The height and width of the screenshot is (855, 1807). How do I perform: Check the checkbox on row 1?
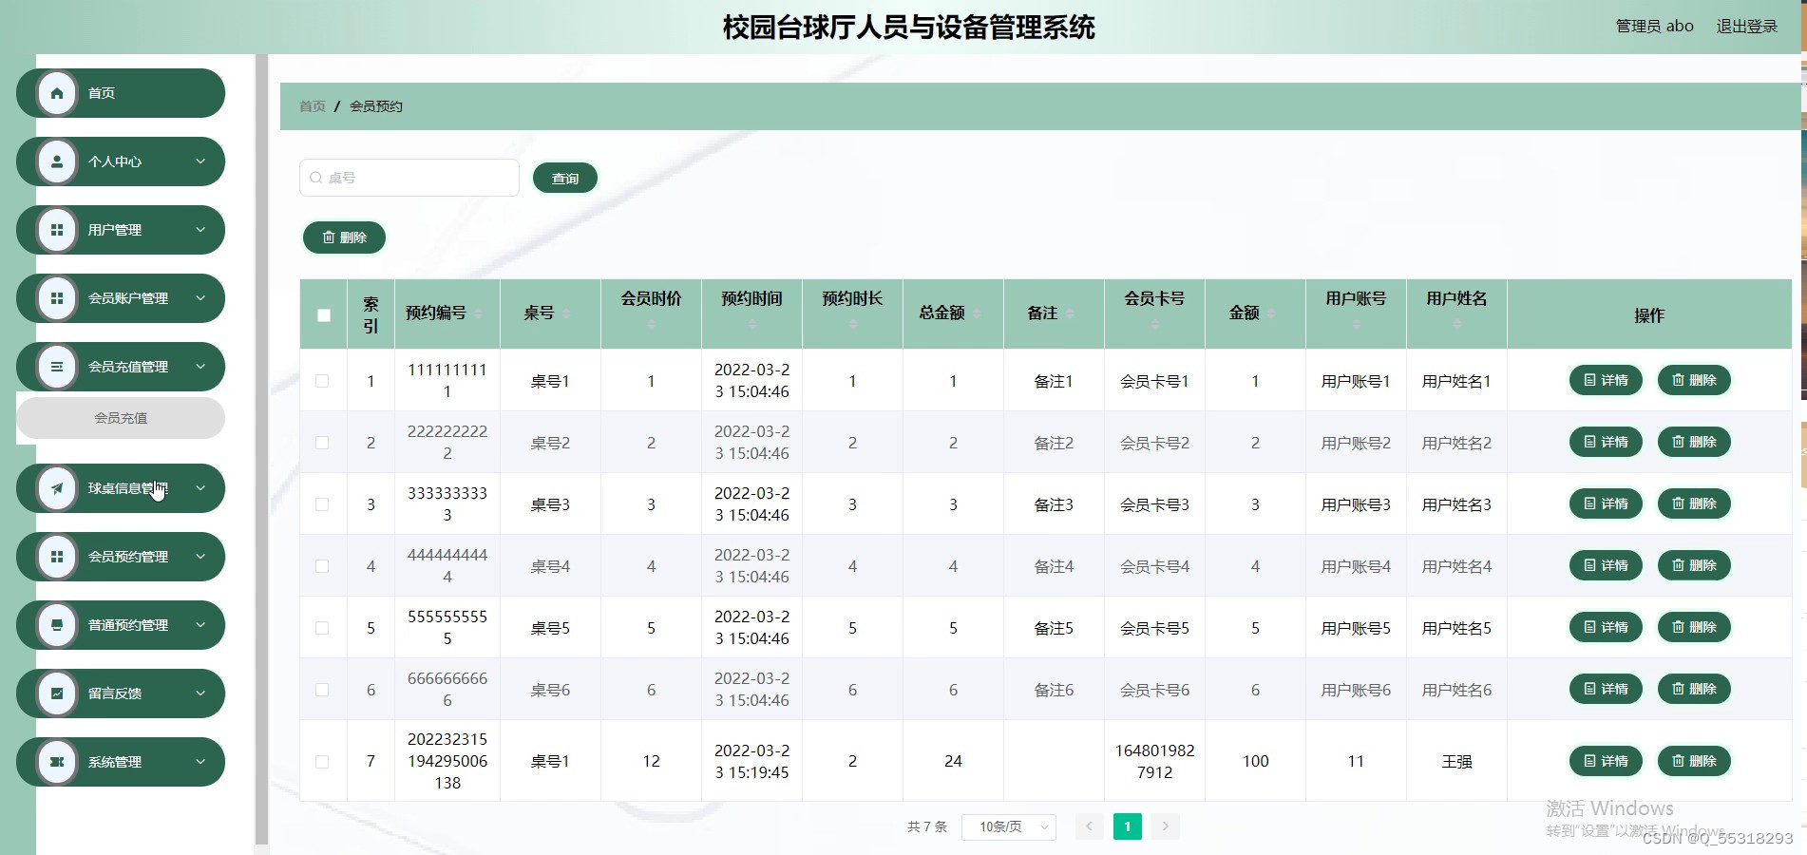[x=323, y=380]
